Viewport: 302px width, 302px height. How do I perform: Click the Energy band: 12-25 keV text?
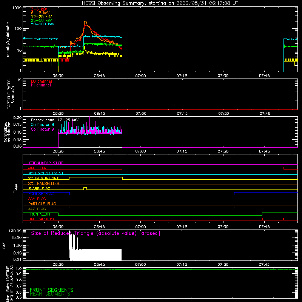click(55, 120)
